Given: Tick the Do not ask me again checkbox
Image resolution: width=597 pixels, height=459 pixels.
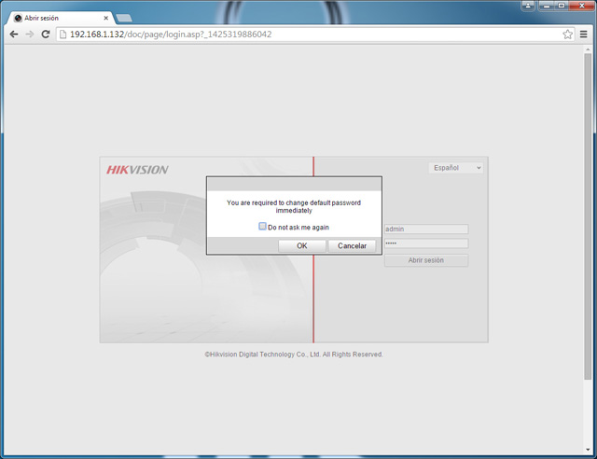Looking at the screenshot, I should pos(262,227).
